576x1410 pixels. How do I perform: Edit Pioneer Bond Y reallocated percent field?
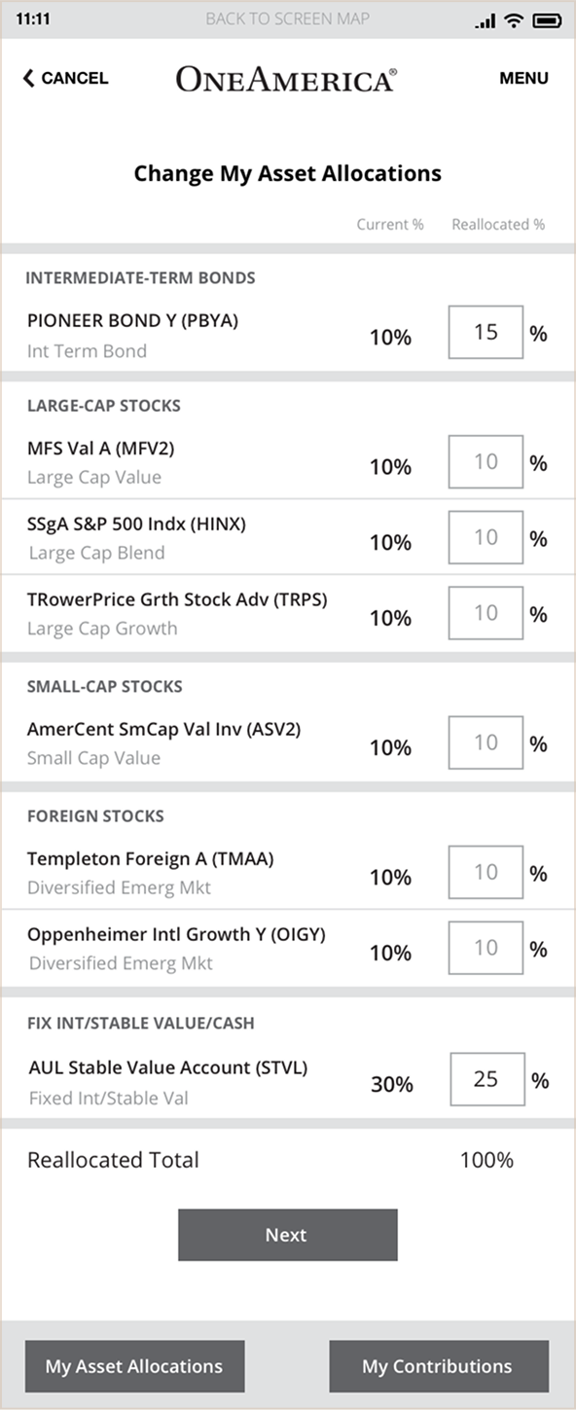click(486, 332)
